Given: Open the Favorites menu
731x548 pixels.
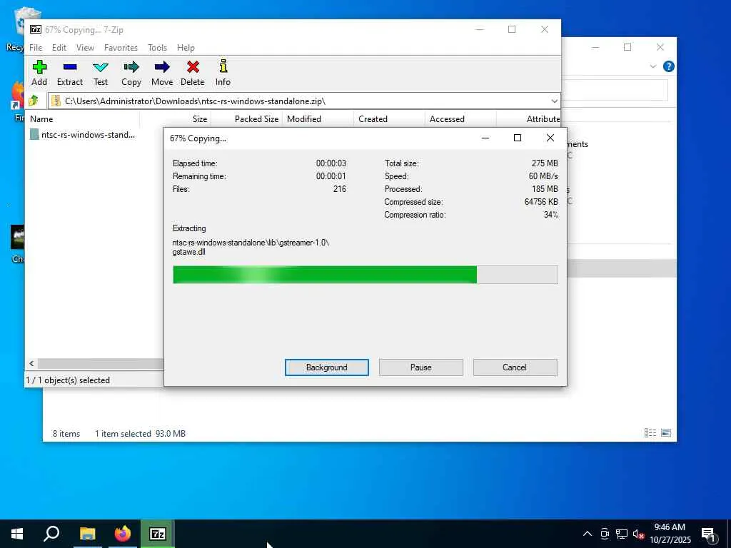Looking at the screenshot, I should pos(121,48).
